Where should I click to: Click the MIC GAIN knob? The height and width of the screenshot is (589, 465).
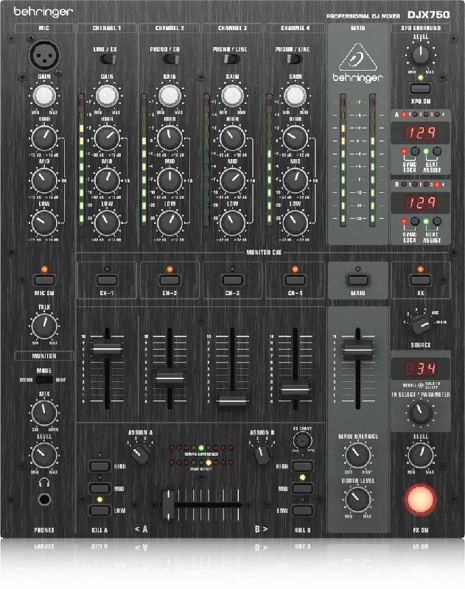point(44,96)
